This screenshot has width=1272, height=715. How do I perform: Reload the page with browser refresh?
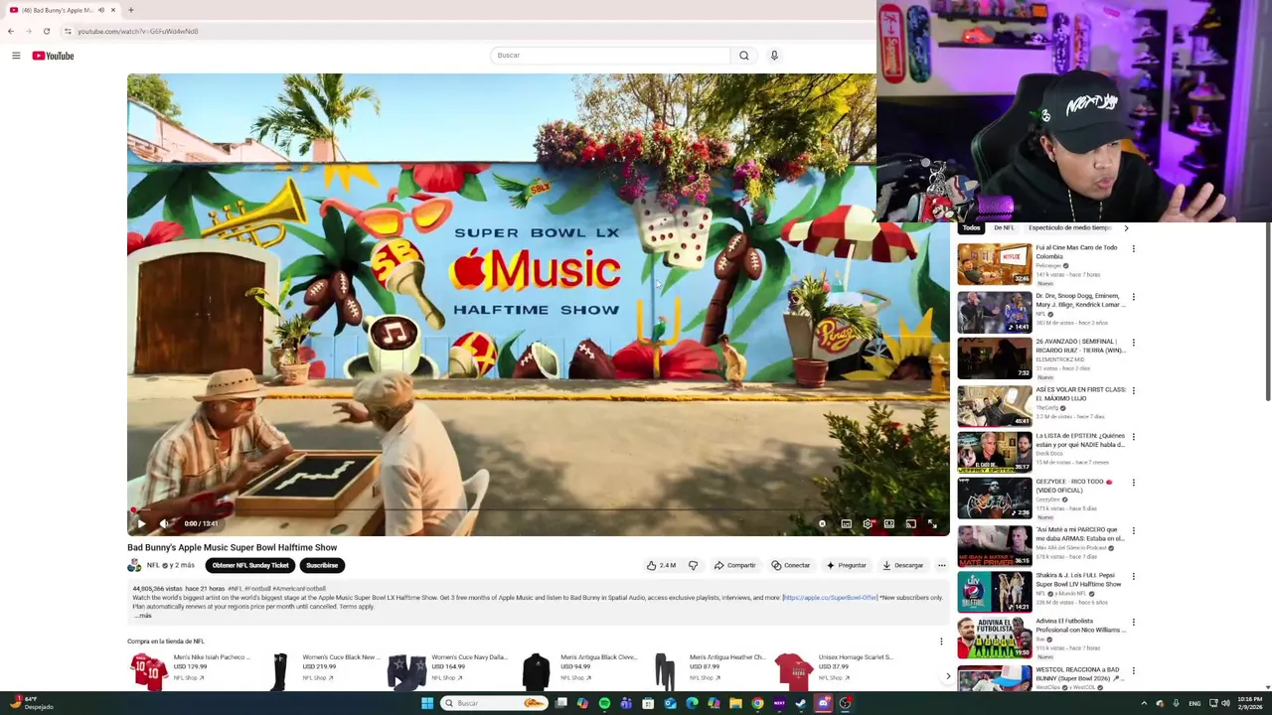[x=46, y=31]
